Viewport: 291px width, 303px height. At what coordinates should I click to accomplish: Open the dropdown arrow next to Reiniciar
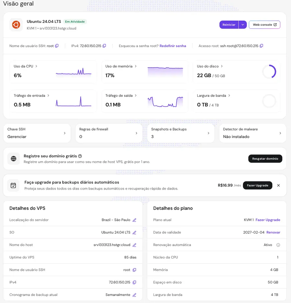pyautogui.click(x=242, y=25)
